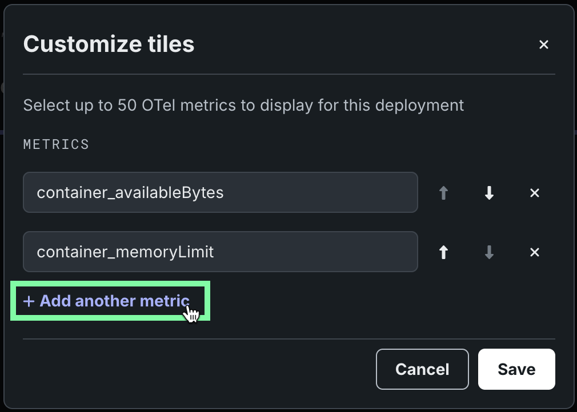Cancel the tile customization
This screenshot has width=577, height=412.
pos(422,369)
